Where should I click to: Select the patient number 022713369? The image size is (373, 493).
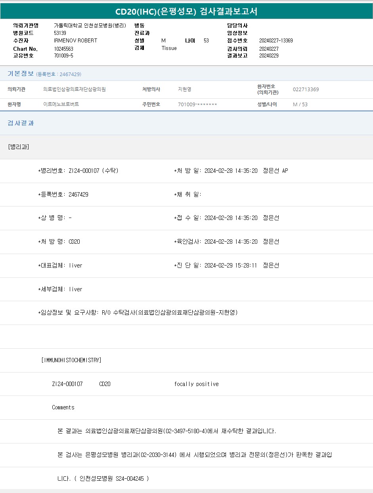click(x=306, y=90)
